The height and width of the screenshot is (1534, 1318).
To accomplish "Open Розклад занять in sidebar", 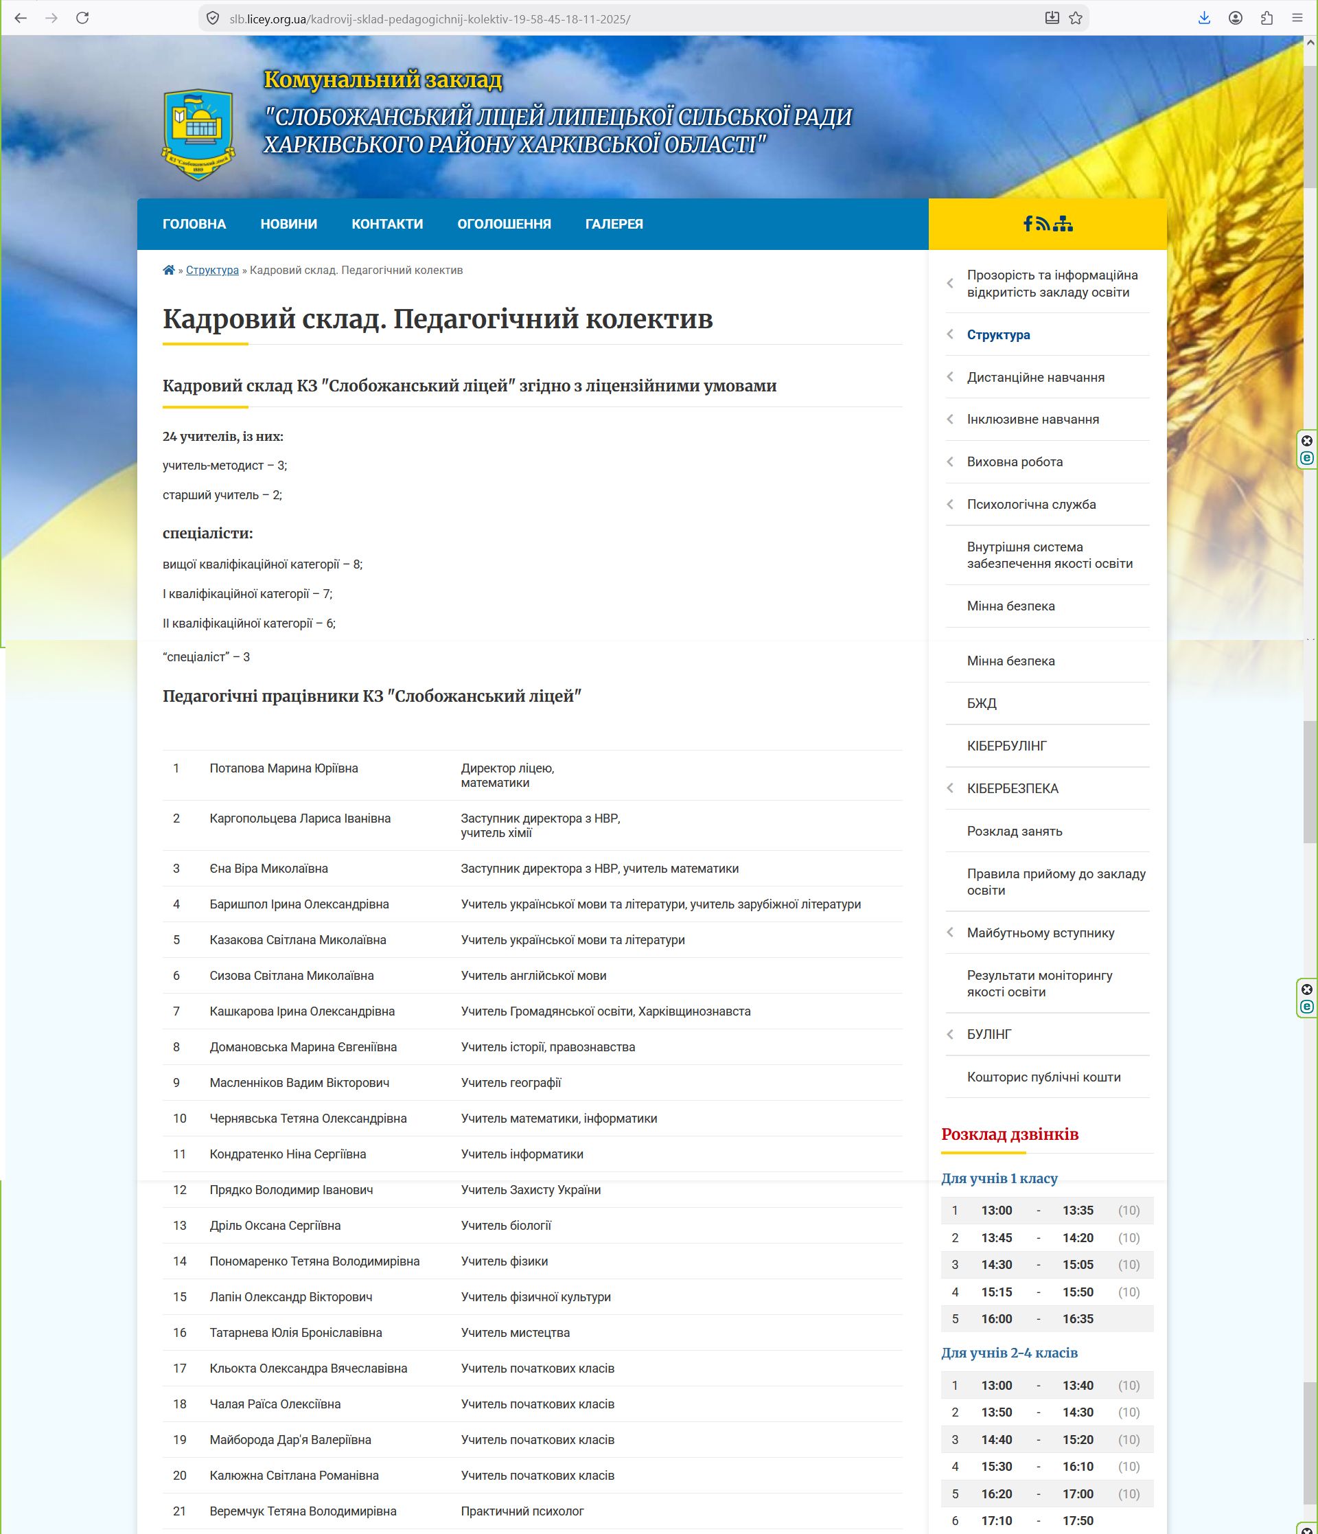I will click(x=1015, y=832).
